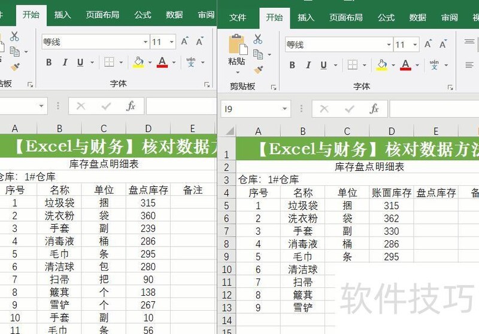Open the 文件 tab in right window
This screenshot has height=334, width=479.
pos(238,17)
